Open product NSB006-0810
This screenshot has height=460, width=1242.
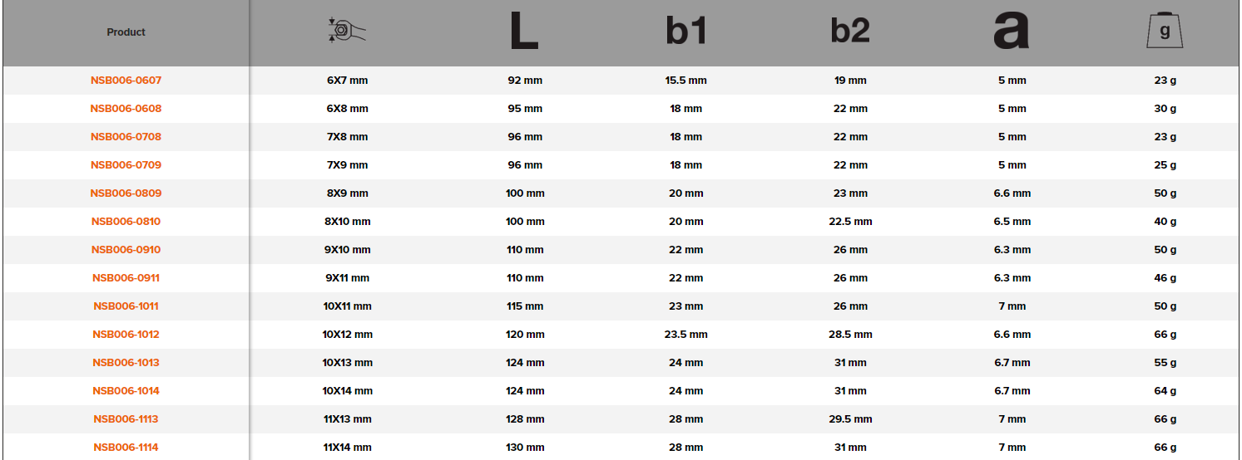126,222
